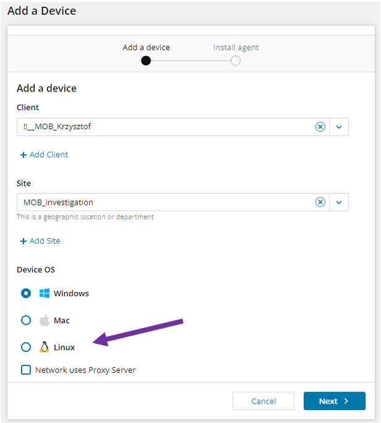Image resolution: width=381 pixels, height=423 pixels.
Task: Expand the Site dropdown chevron
Action: pos(339,202)
